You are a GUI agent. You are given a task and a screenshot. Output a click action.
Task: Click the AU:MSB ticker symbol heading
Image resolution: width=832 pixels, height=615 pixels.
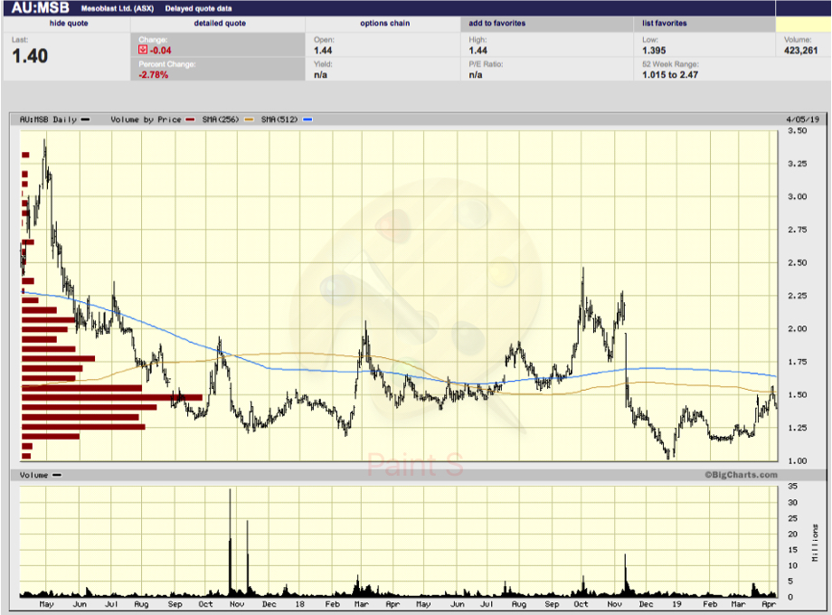tap(41, 8)
